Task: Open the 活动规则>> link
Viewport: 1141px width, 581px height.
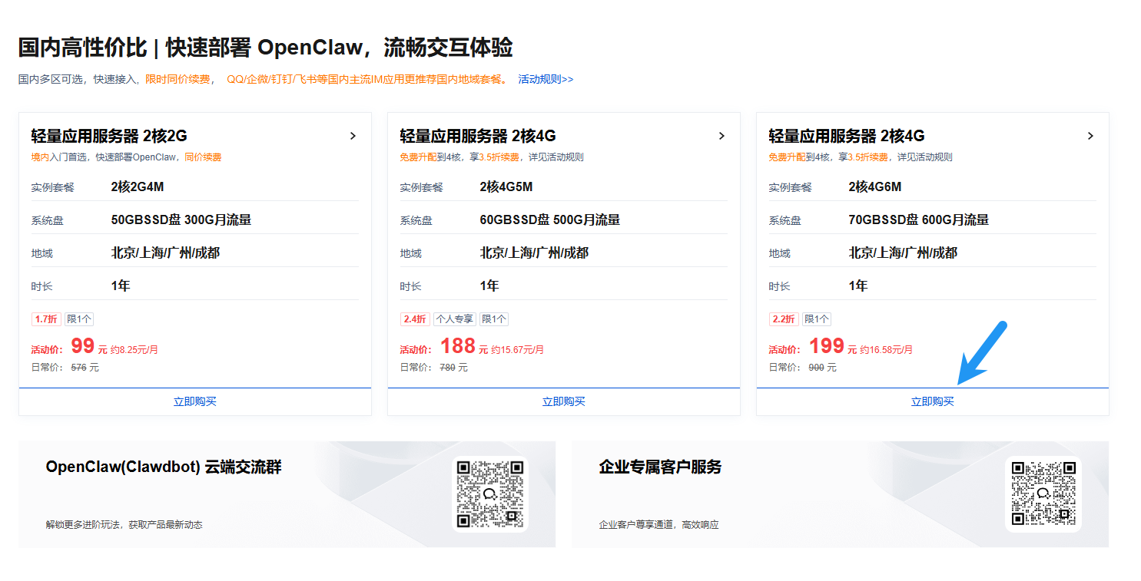Action: [546, 79]
